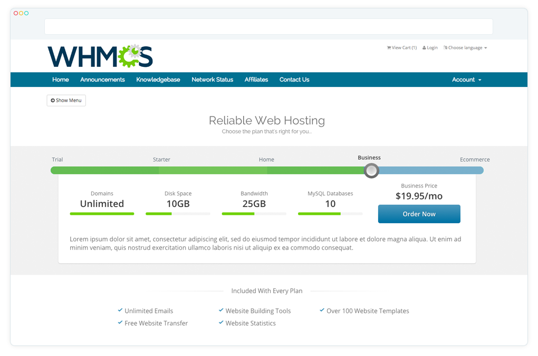The image size is (538, 356).
Task: Click the Login link
Action: click(x=430, y=47)
